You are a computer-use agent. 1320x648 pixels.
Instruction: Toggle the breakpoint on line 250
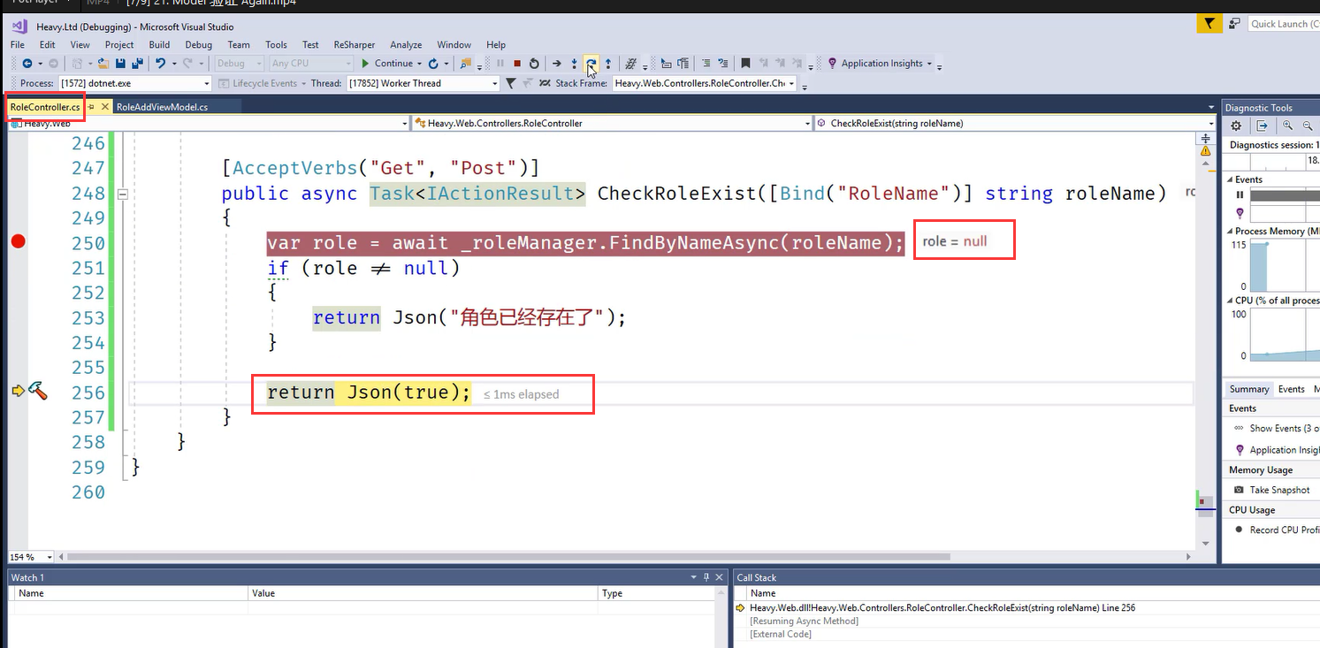point(18,241)
